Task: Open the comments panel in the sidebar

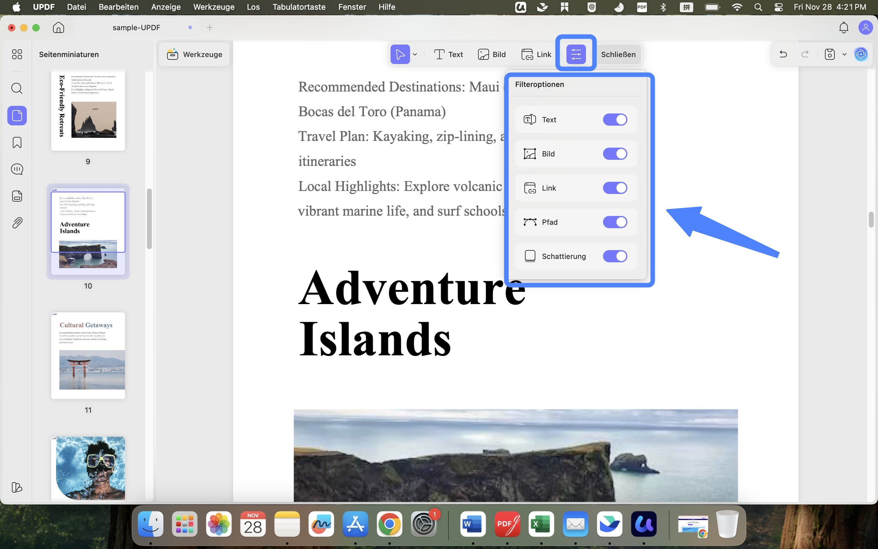Action: [17, 169]
